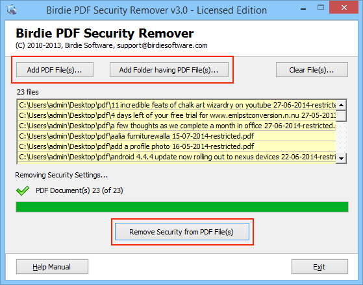The width and height of the screenshot is (363, 285).
Task: Click the file list scrollbar thumb
Action: 341,116
